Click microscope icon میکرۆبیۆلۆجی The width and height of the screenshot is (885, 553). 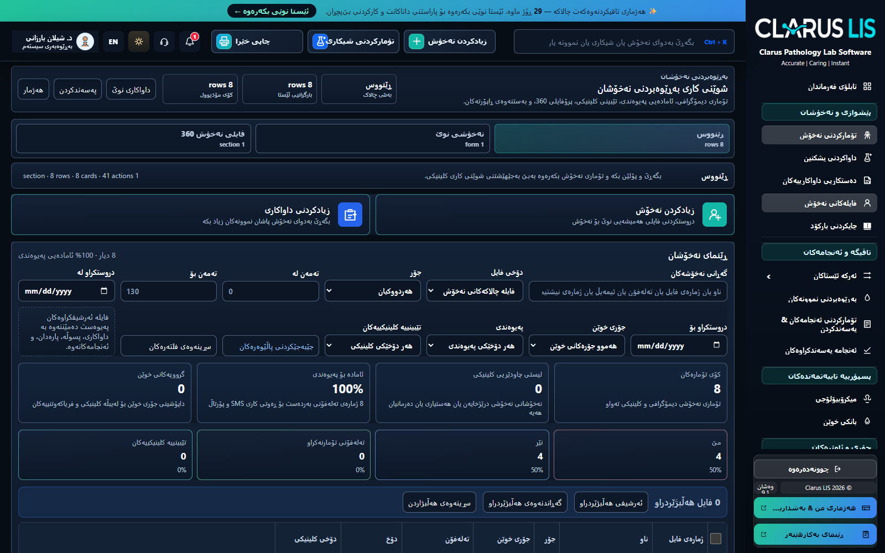(867, 399)
